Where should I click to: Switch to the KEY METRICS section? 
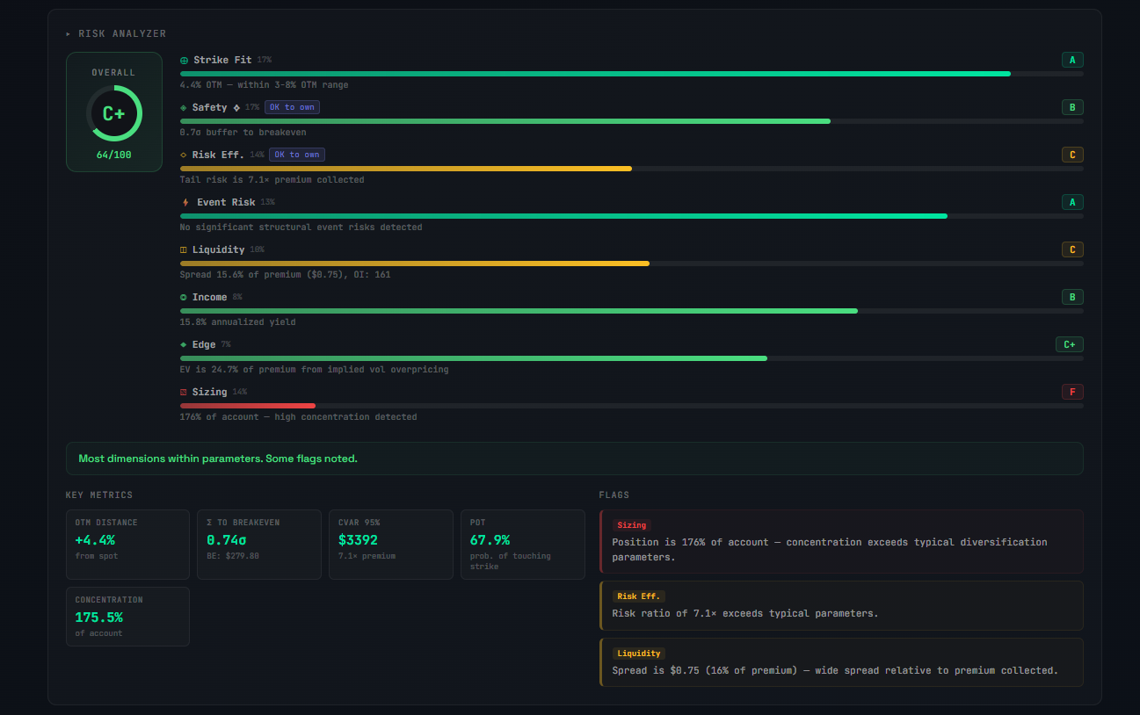99,495
